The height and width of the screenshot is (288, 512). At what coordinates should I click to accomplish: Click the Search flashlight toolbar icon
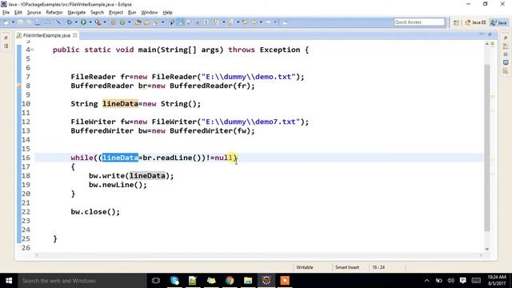coord(156,22)
